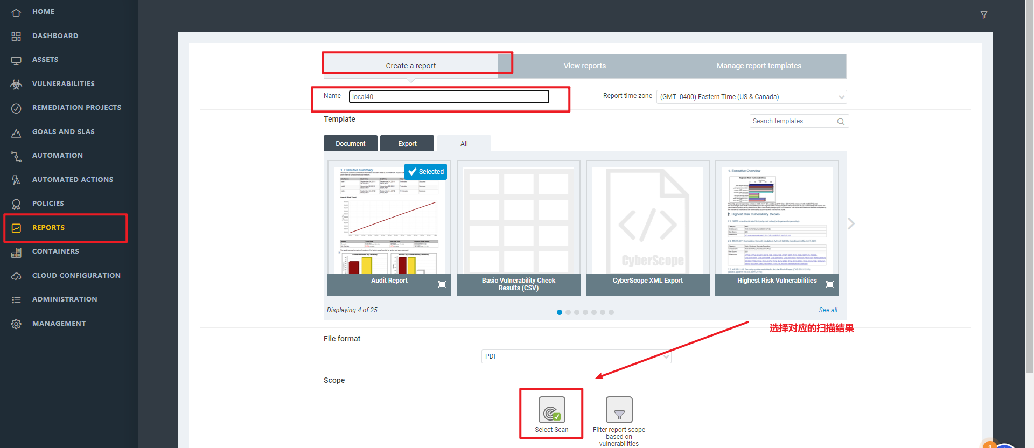This screenshot has height=448, width=1034.
Task: Click the Search templates field
Action: pos(799,121)
